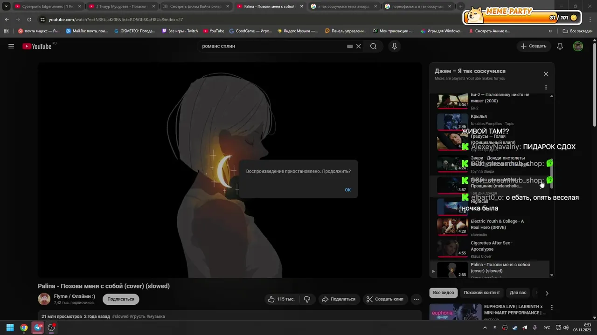Viewport: 597px width, 335px height.
Task: Switch input language РУС
Action: pyautogui.click(x=547, y=328)
